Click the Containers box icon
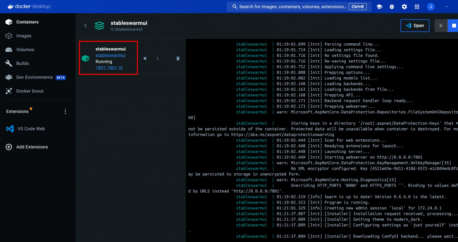 [x=9, y=22]
